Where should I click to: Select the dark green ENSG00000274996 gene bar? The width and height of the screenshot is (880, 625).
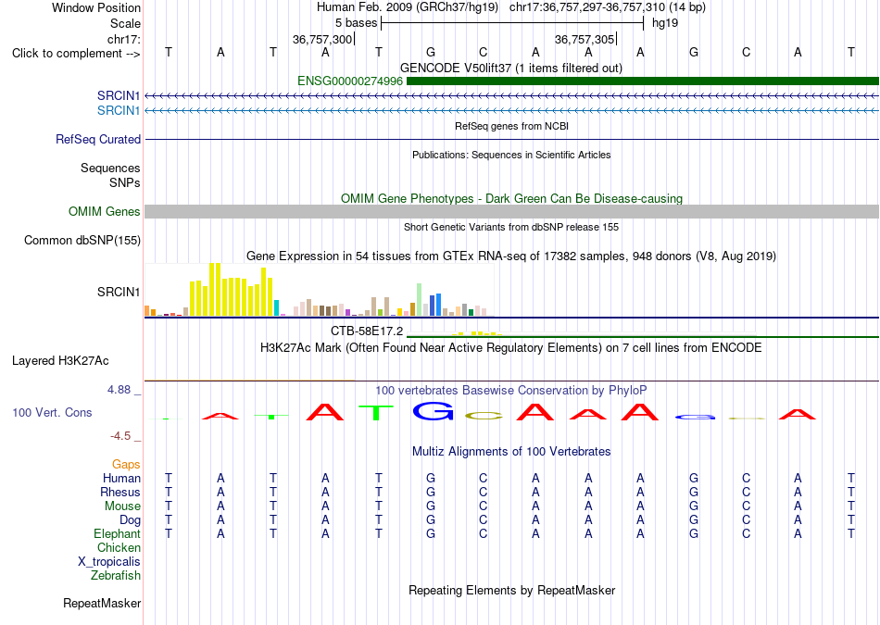[x=643, y=81]
